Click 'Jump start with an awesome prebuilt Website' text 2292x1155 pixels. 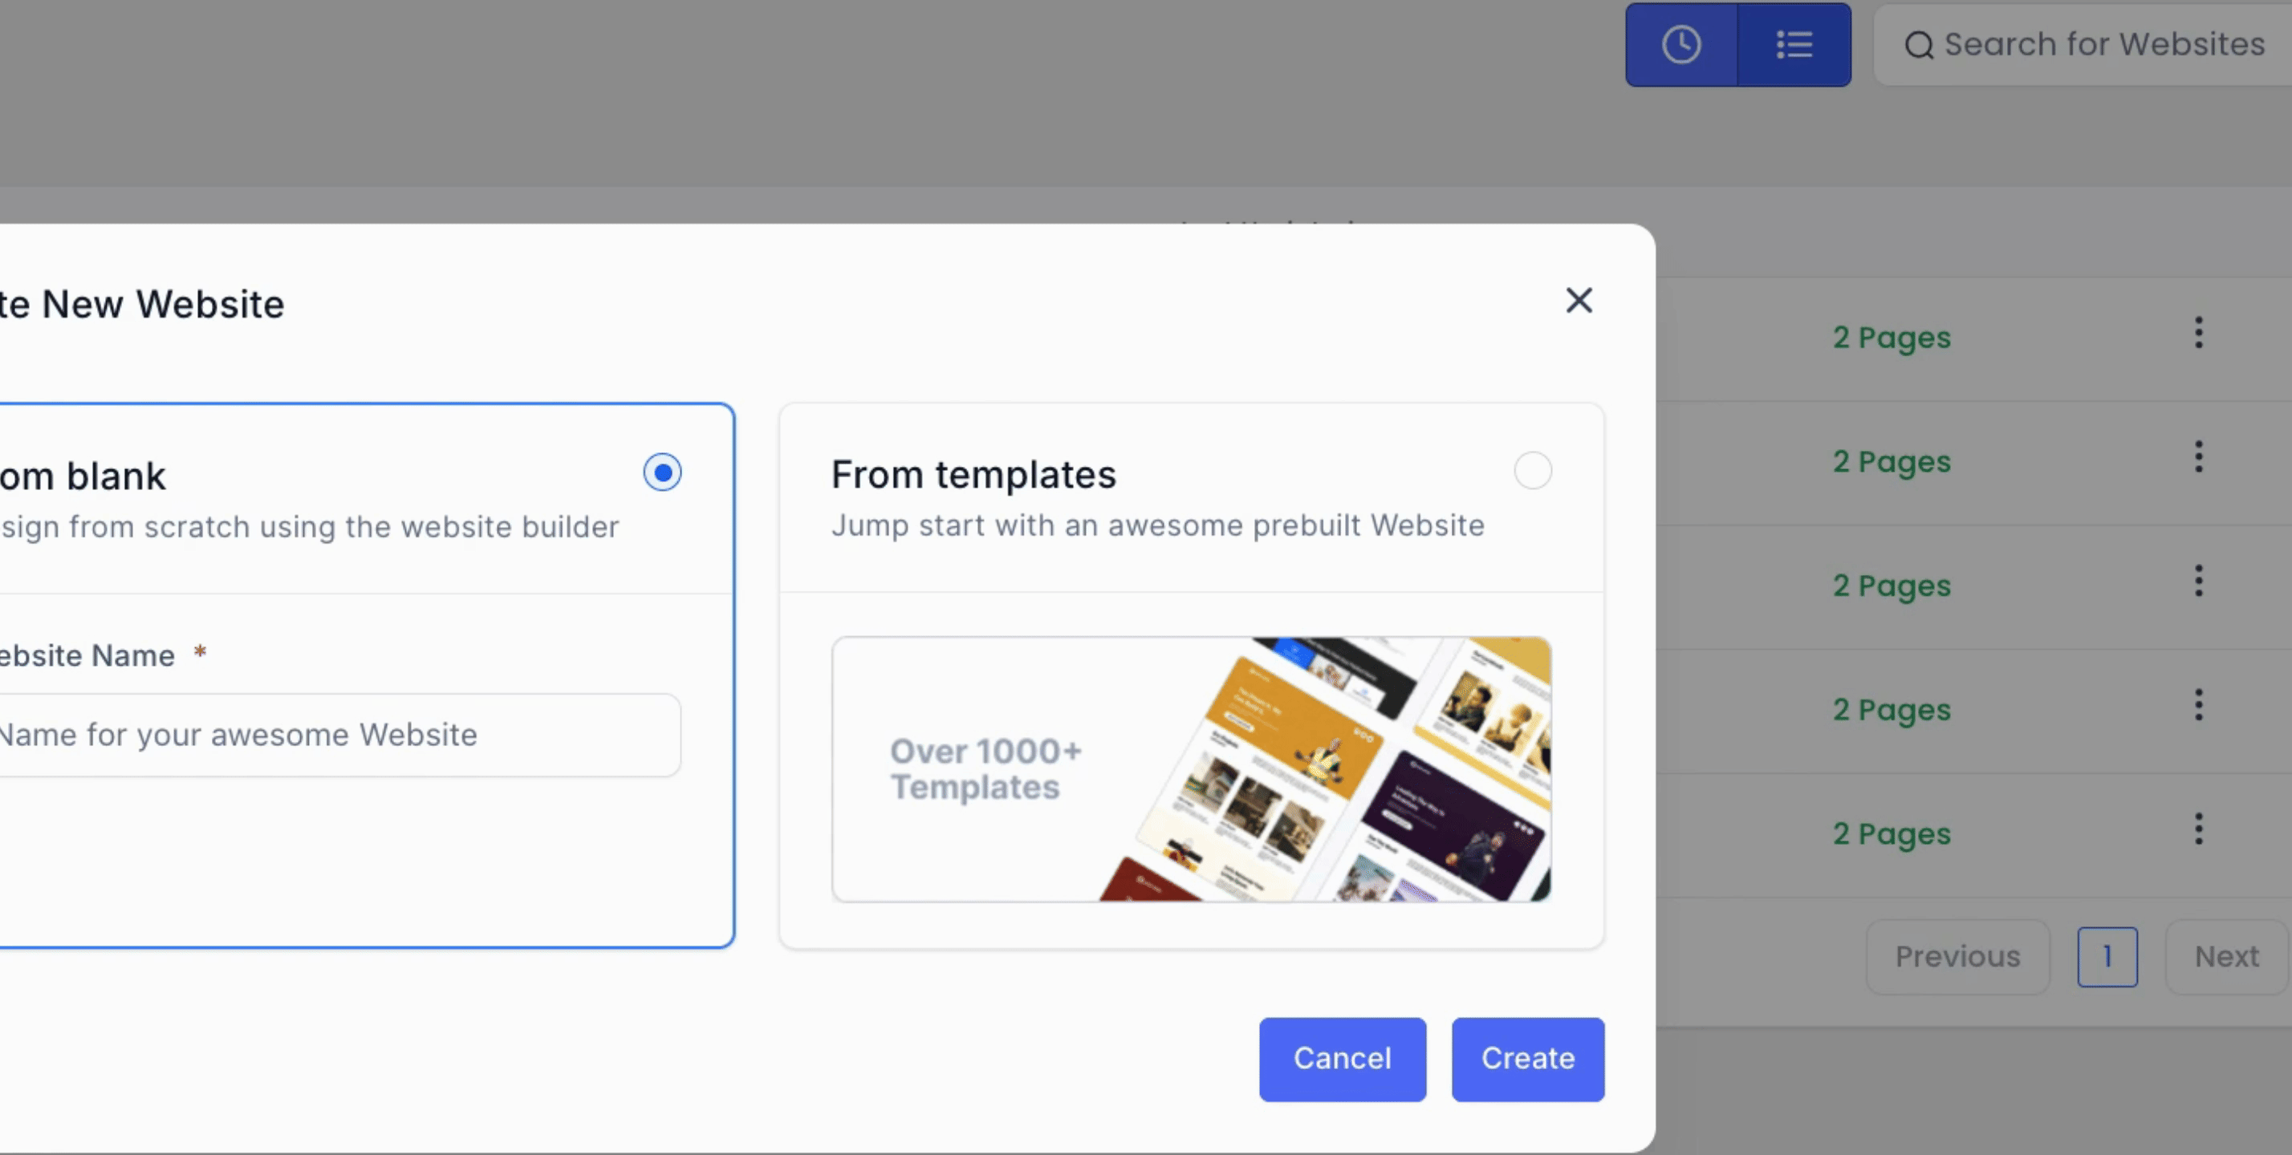(1157, 525)
